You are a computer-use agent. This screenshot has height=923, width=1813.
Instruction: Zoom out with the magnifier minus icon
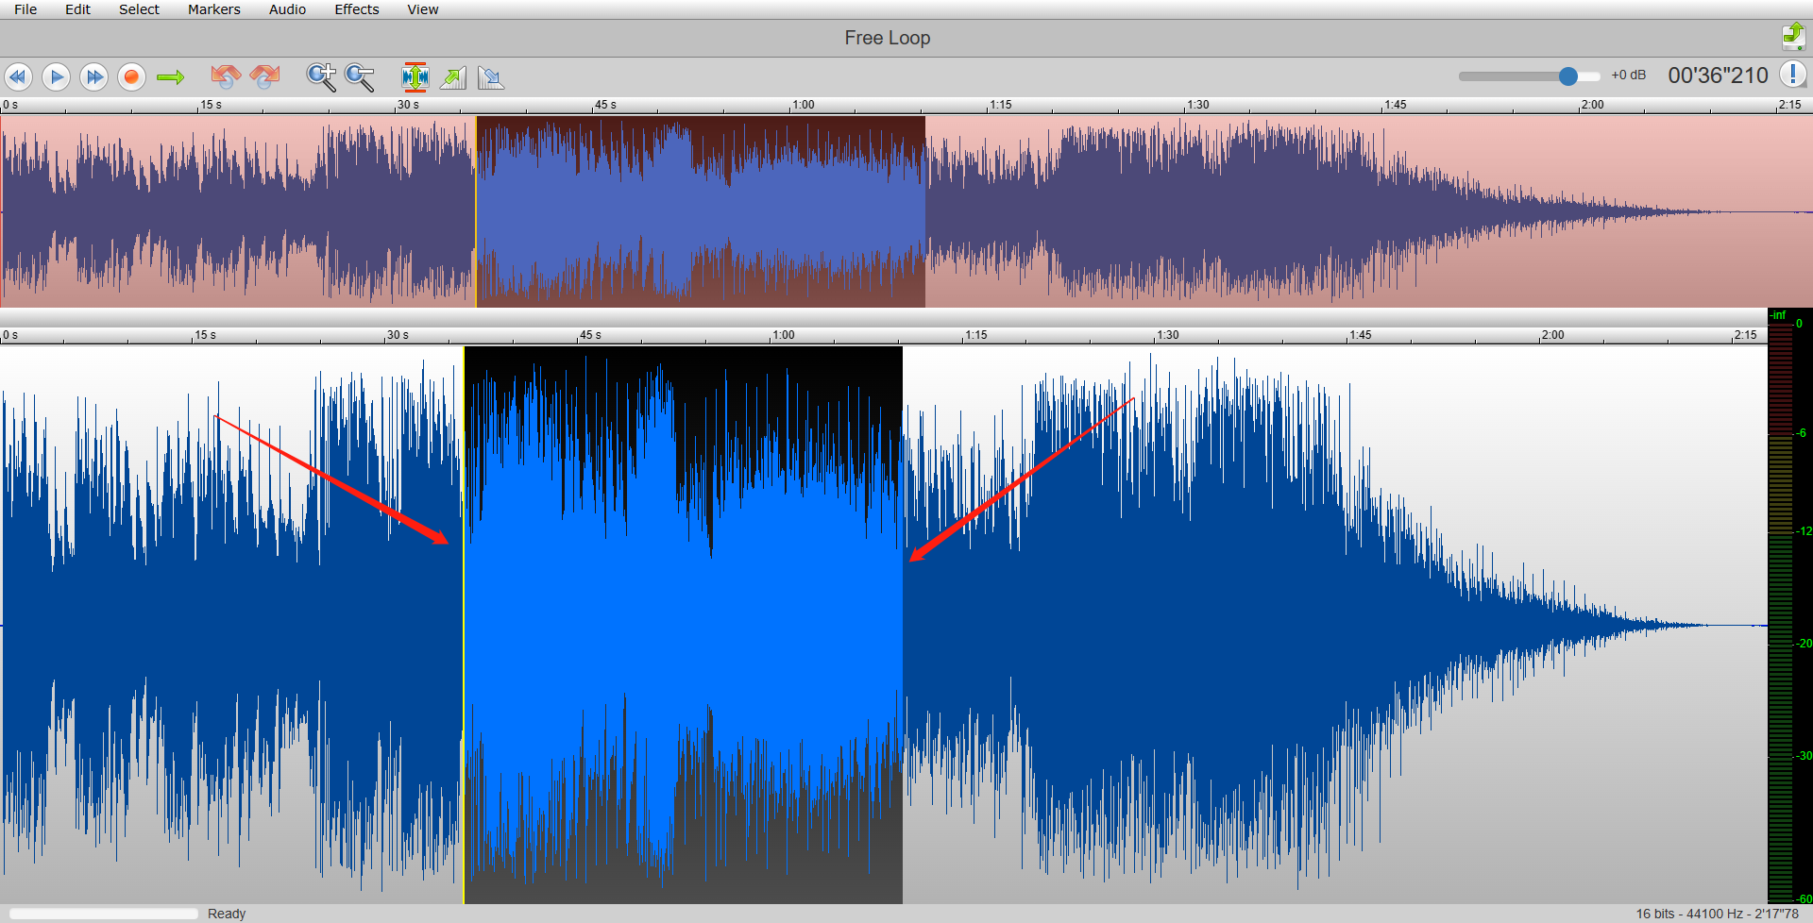point(360,77)
